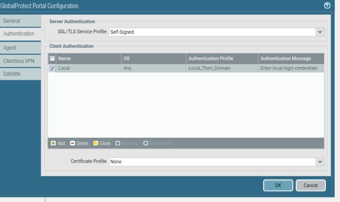Toggle the select-all checkbox in table header
Image resolution: width=340 pixels, height=202 pixels.
52,58
